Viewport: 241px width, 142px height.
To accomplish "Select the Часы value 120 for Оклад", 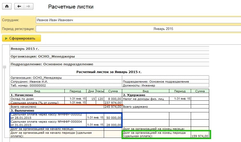I will pos(100,99).
